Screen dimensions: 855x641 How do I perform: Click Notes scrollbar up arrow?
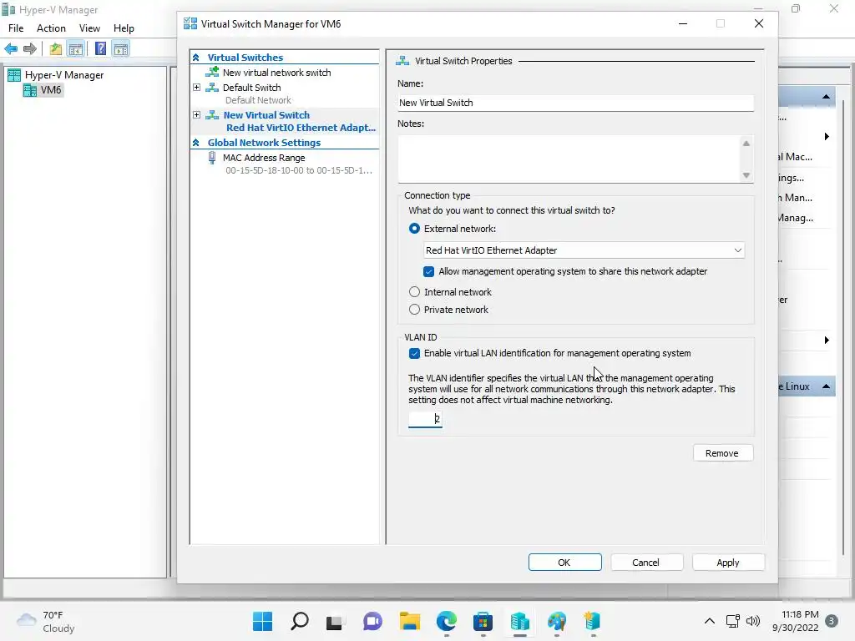point(746,144)
